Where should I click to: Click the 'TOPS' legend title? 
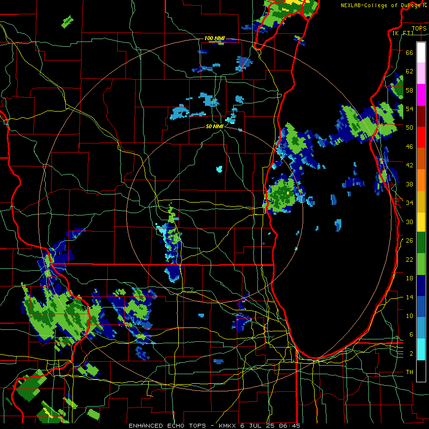pos(419,28)
